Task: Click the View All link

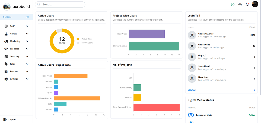Action: click(x=192, y=90)
